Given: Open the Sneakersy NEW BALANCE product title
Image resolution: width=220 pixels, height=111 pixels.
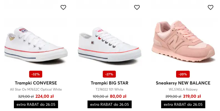Looking at the screenshot, I should tap(183, 83).
